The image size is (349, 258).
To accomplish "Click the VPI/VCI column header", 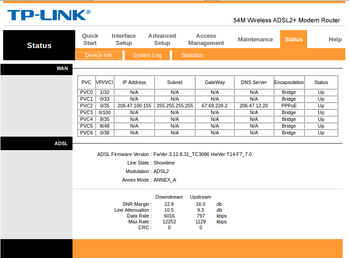I will point(104,82).
